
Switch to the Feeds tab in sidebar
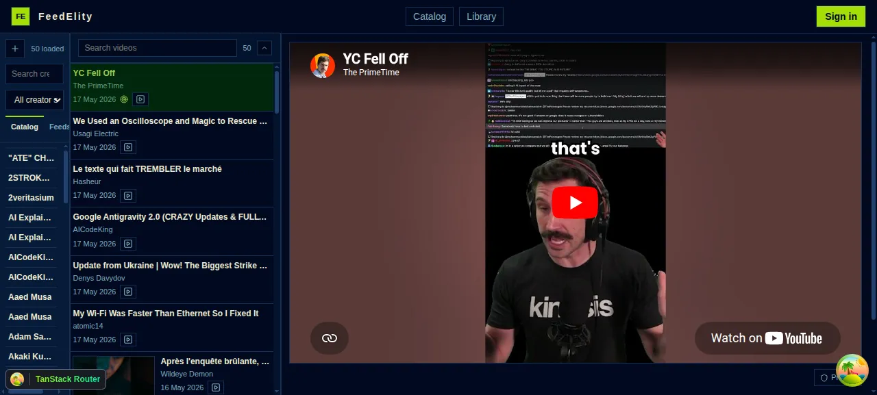point(60,127)
